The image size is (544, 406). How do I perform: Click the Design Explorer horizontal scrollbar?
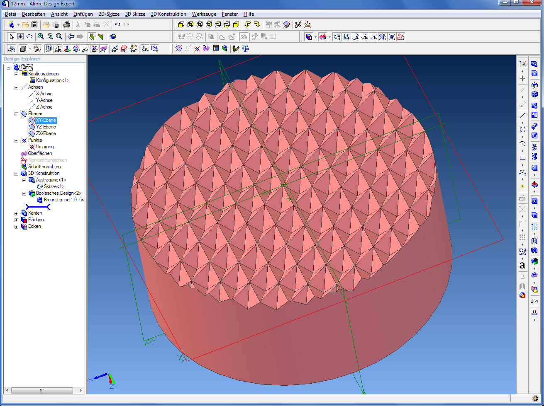[x=42, y=390]
